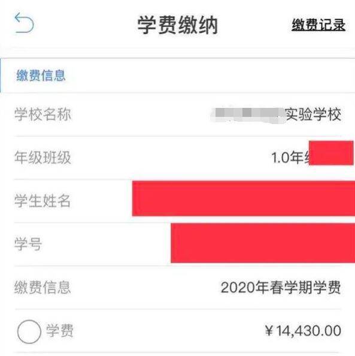355x356 pixels.
Task: Tap the blue accent bar beside 缴费信息
Action: point(1,76)
